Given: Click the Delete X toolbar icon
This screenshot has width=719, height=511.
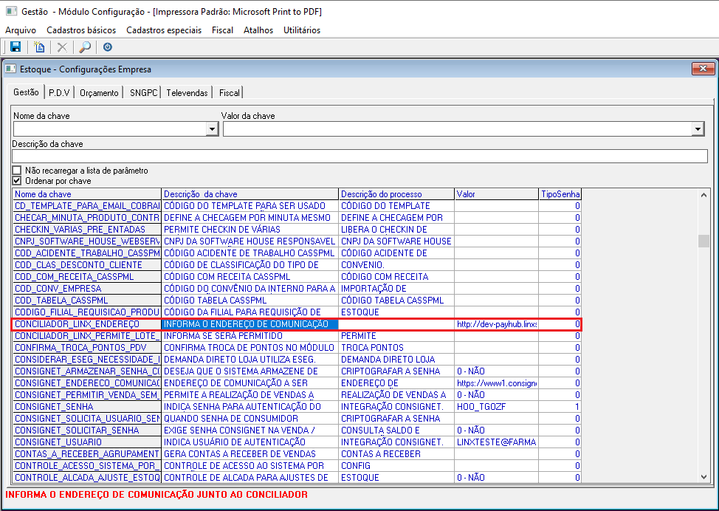Looking at the screenshot, I should [62, 47].
